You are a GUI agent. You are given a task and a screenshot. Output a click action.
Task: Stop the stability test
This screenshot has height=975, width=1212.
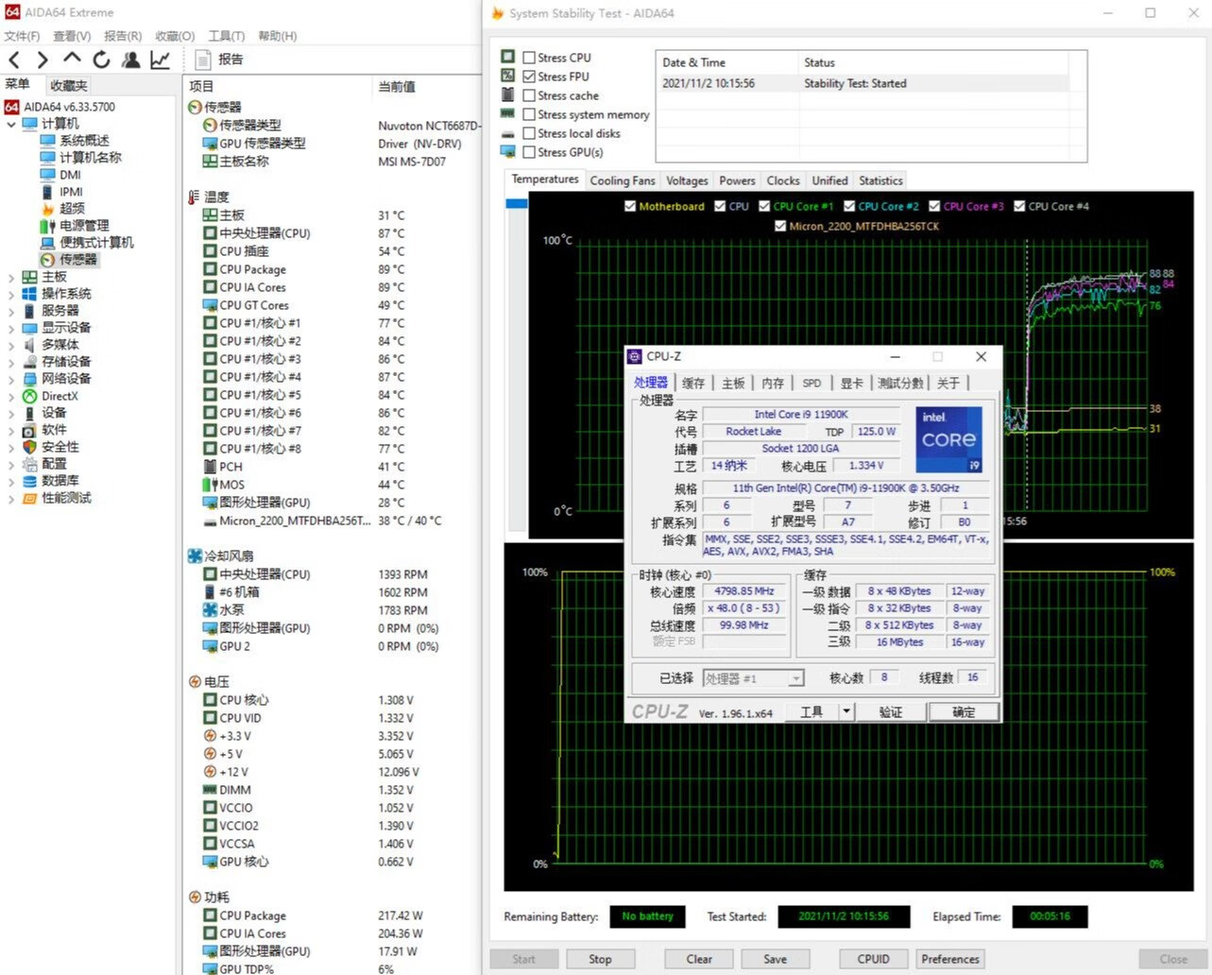pos(600,959)
